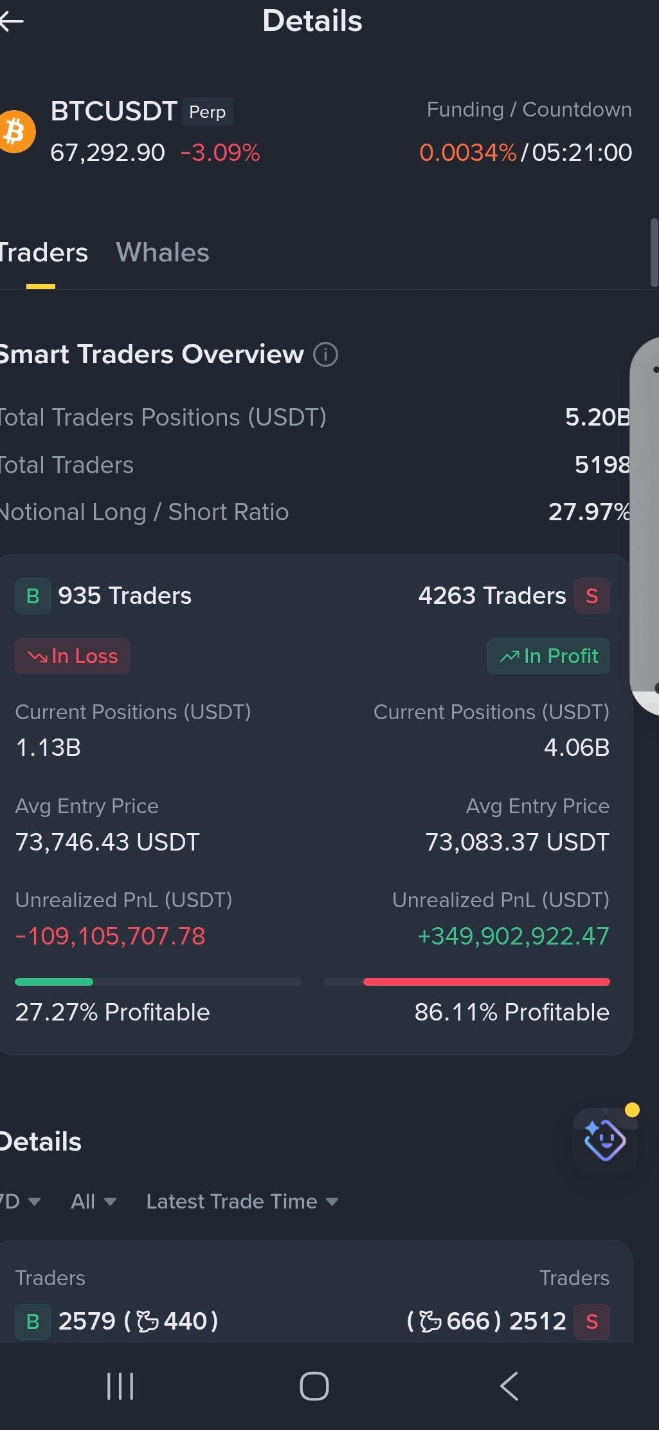Image resolution: width=659 pixels, height=1430 pixels.
Task: Select the Traders tab
Action: [42, 252]
